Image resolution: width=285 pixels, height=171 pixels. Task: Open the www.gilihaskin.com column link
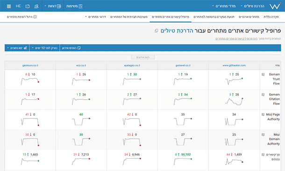click(234, 65)
